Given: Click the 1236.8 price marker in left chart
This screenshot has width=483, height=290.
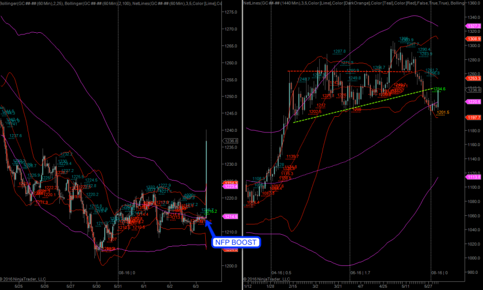Looking at the screenshot, I should (x=231, y=141).
